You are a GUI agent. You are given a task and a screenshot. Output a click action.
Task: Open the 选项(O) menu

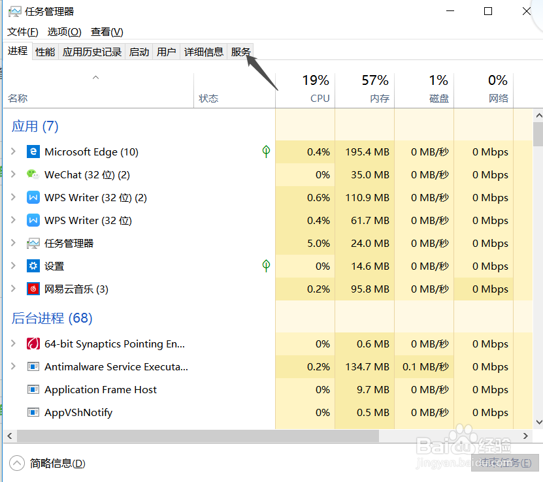[x=65, y=32]
